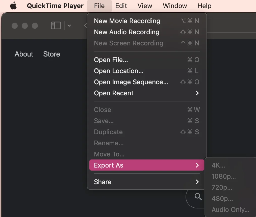The image size is (256, 217).
Task: Open the QuickTime Player app menu
Action: coord(55,6)
